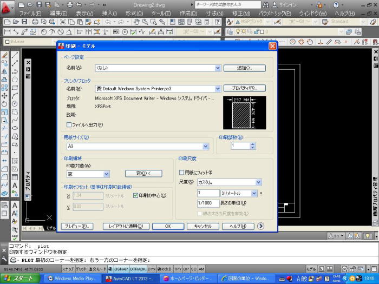The image size is (379, 284).
Task: Open the 尺度 カスタム dropdown
Action: [x=258, y=182]
